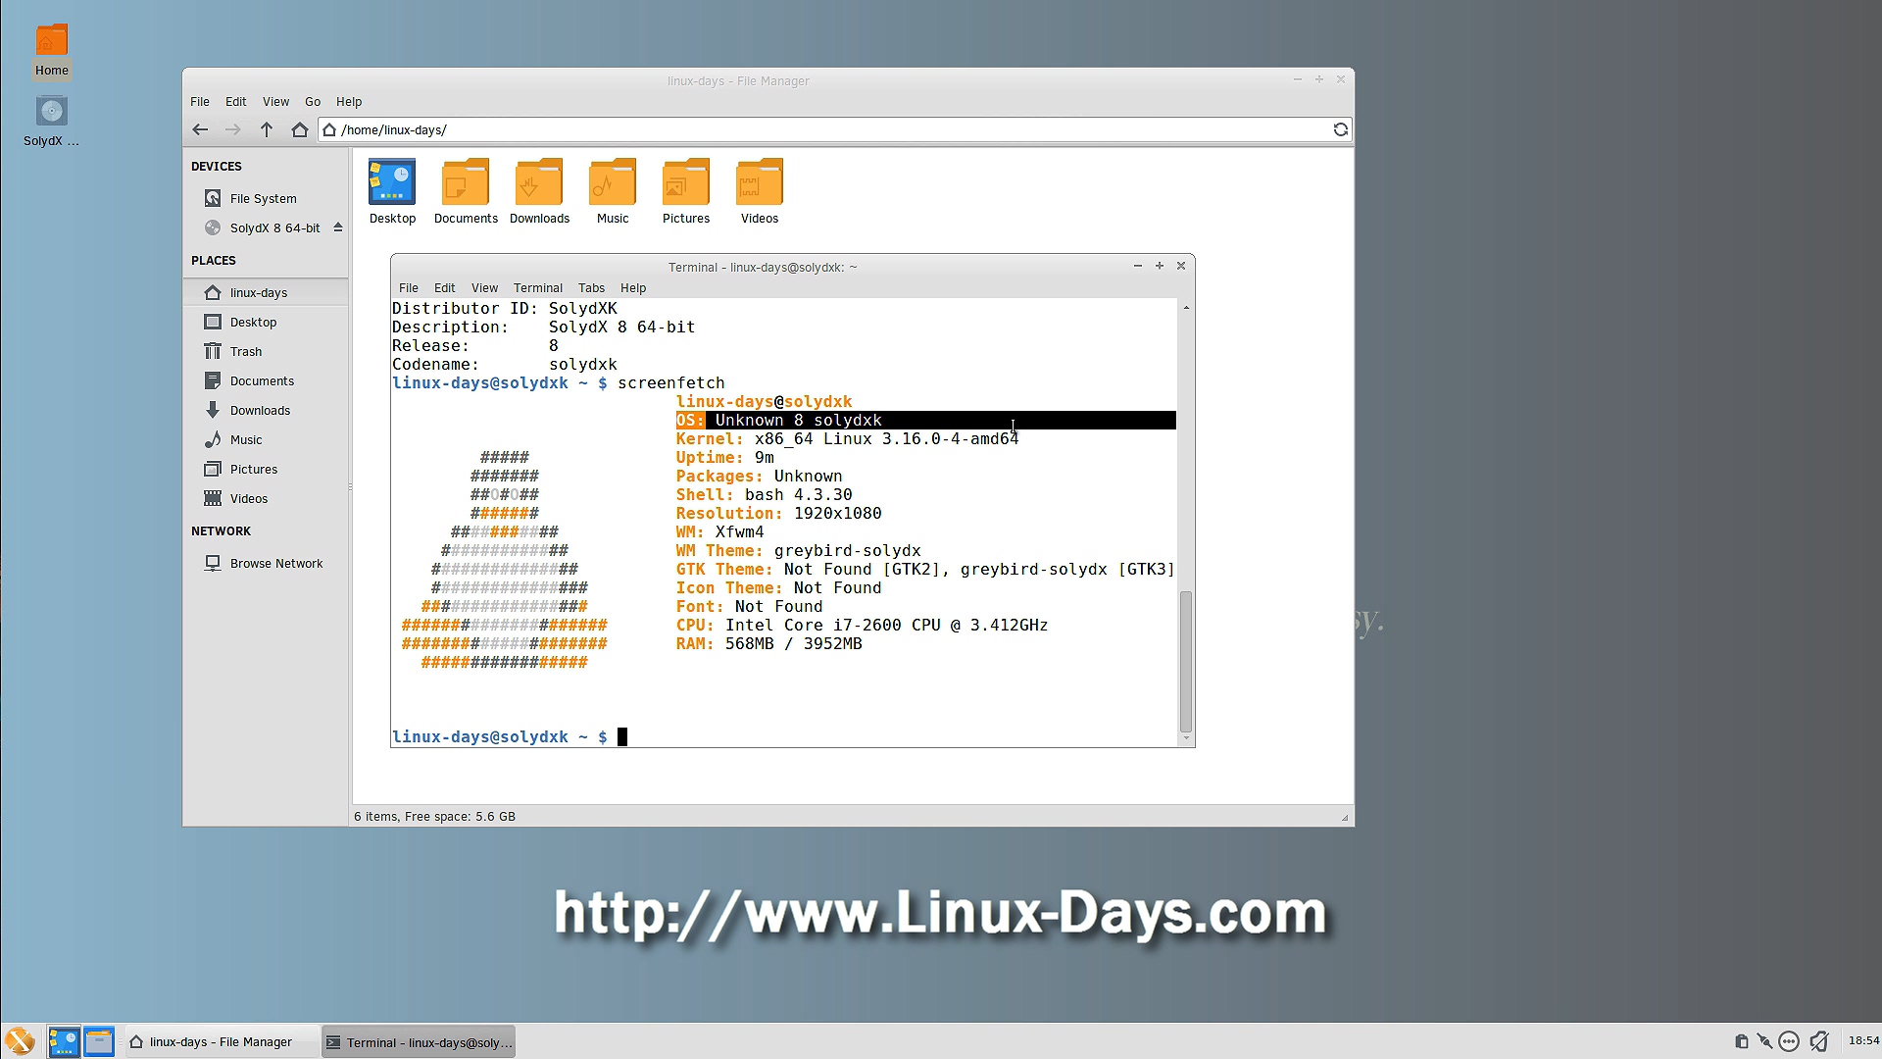Open Help menu in Terminal window
Viewport: 1882px width, 1059px height.
(x=633, y=287)
